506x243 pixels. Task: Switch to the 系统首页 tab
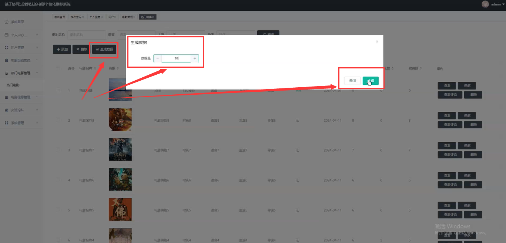pyautogui.click(x=60, y=17)
